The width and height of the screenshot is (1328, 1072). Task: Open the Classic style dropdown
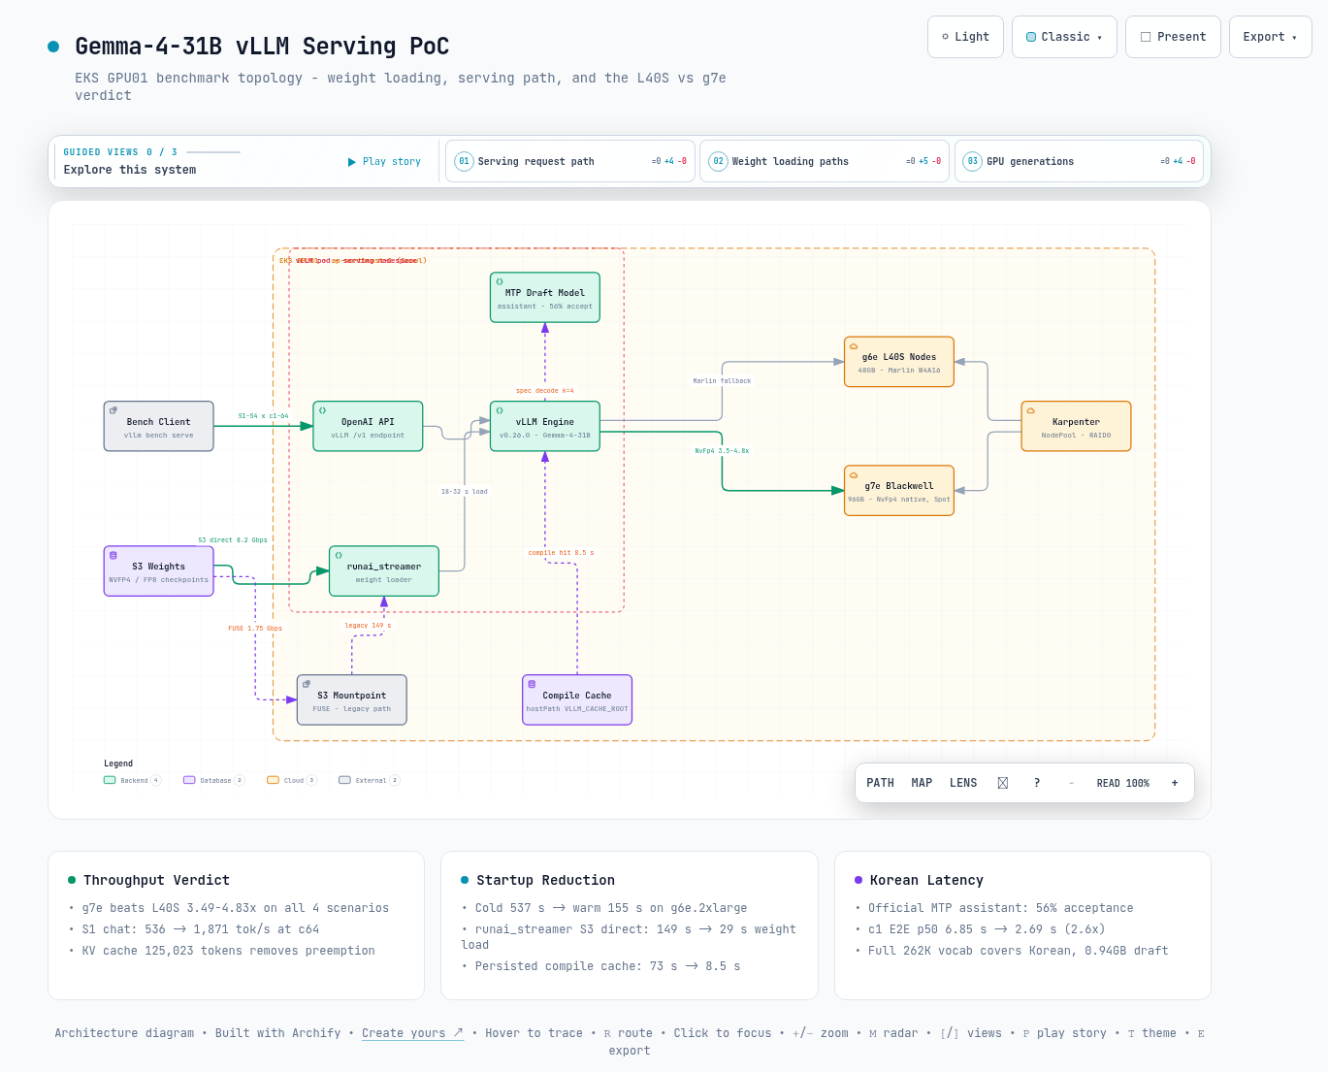(1064, 37)
